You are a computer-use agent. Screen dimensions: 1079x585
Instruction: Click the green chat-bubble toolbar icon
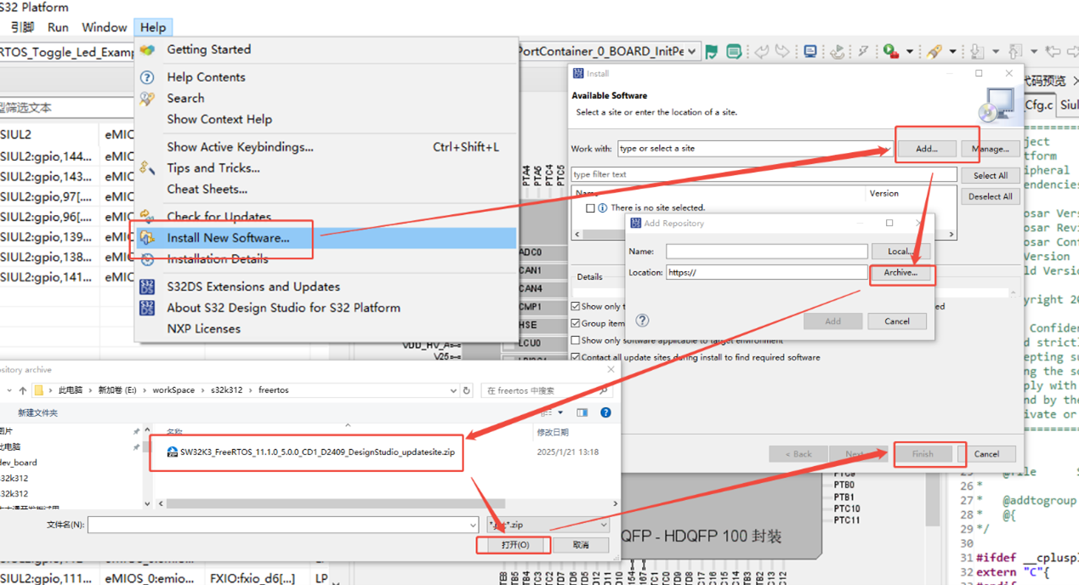(734, 52)
